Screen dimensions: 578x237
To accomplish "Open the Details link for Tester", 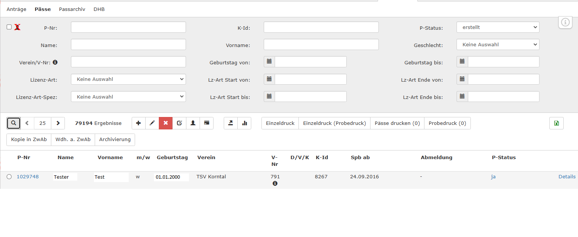I will 567,177.
